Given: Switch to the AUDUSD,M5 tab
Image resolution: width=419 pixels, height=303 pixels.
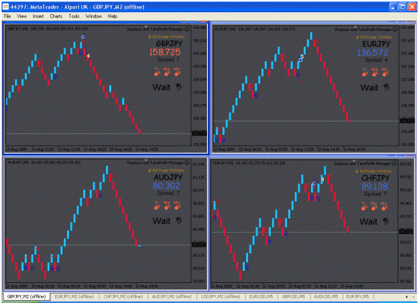Looking at the screenshot, I should coord(326,296).
